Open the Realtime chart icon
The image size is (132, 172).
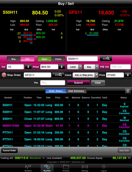28,167
